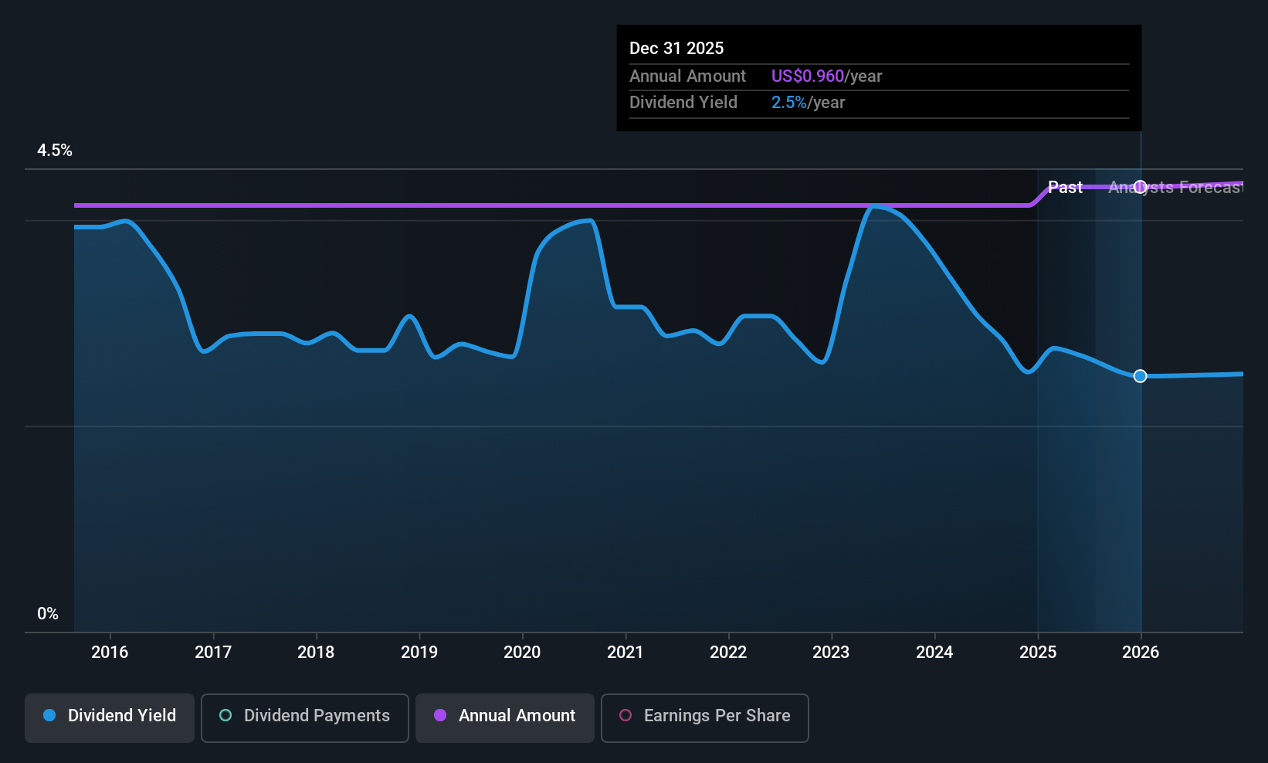Select the purple annual amount data point
Viewport: 1268px width, 763px height.
point(1140,187)
